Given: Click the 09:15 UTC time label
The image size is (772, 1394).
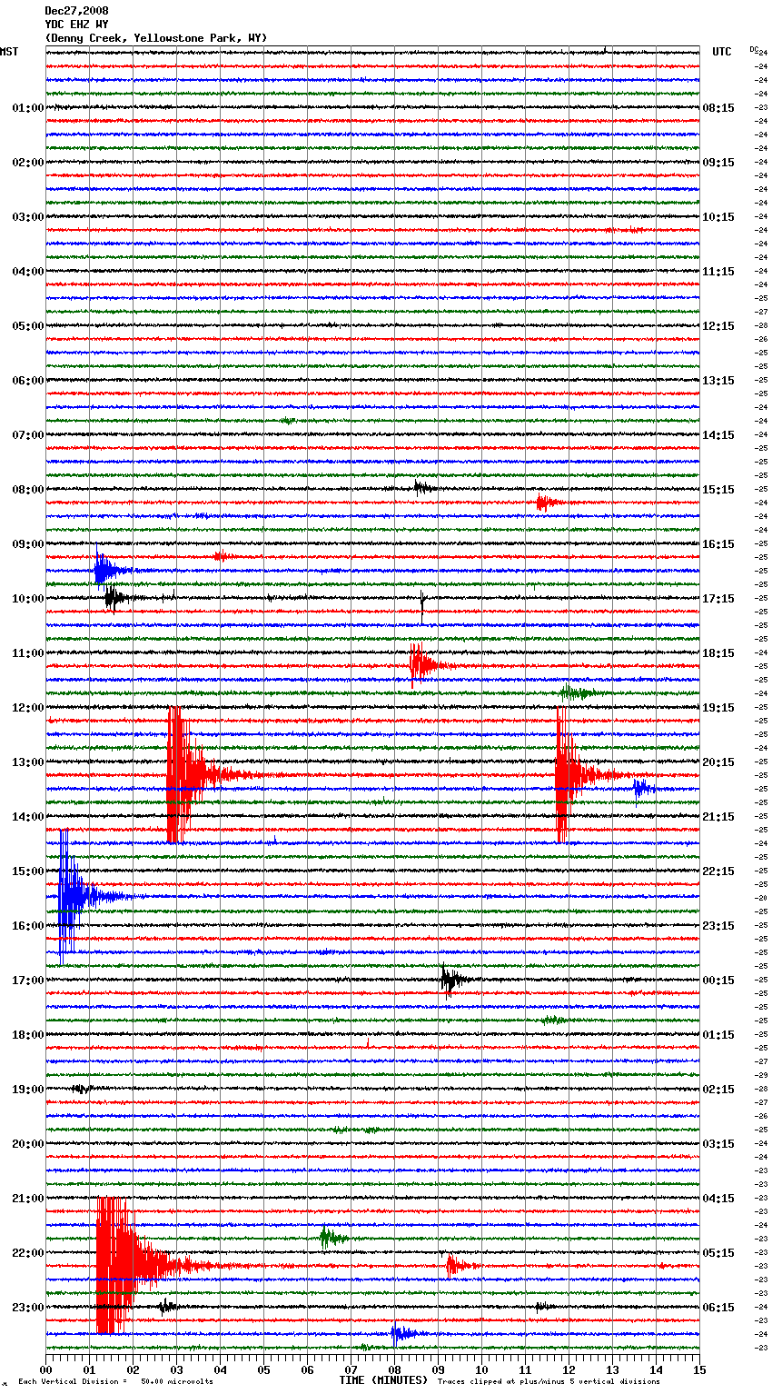Looking at the screenshot, I should tap(718, 163).
